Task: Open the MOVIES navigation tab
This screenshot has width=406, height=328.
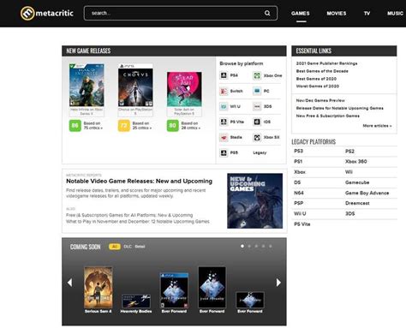Action: (x=337, y=14)
